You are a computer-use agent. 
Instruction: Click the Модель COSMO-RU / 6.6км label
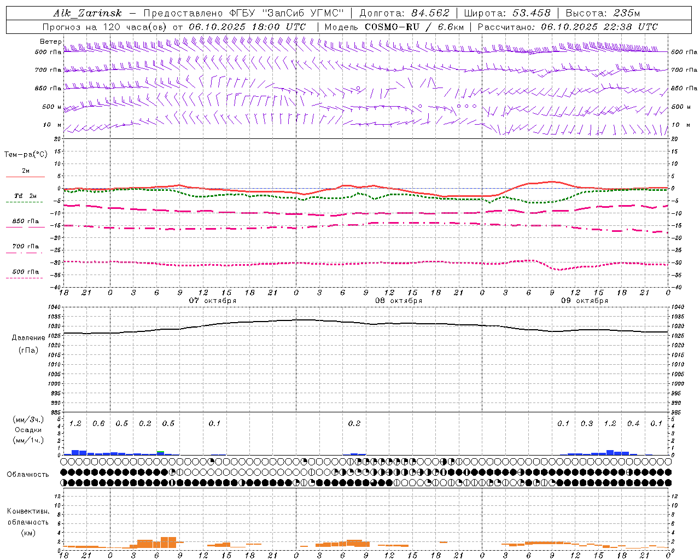coord(394,27)
